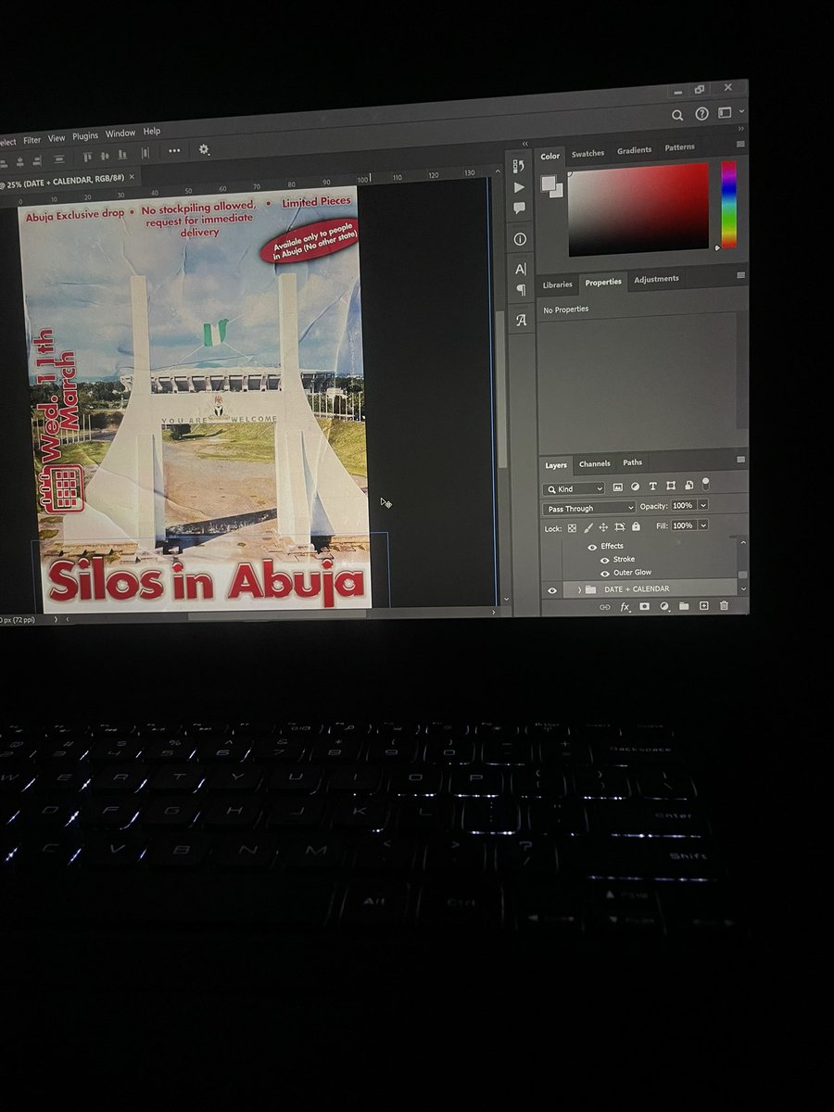Click the workspace switcher icon

tap(725, 113)
